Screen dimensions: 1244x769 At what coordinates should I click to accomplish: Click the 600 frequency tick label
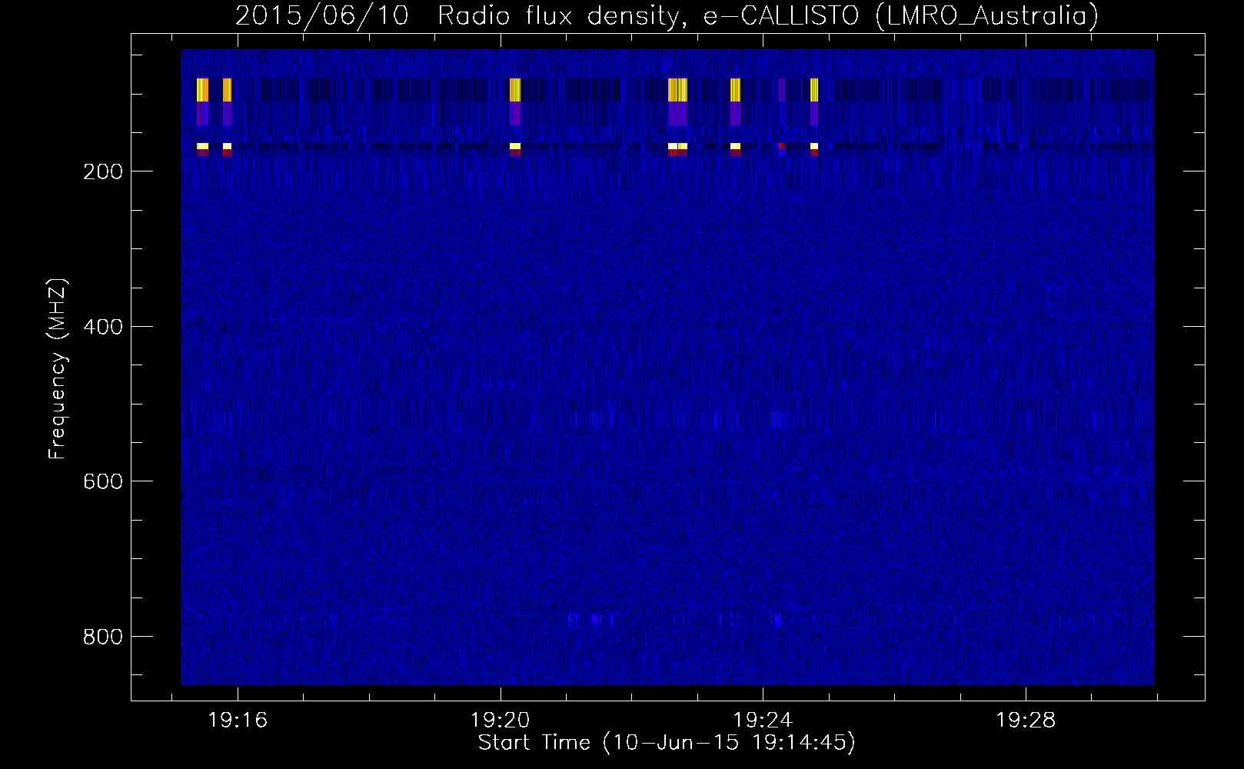click(x=103, y=481)
